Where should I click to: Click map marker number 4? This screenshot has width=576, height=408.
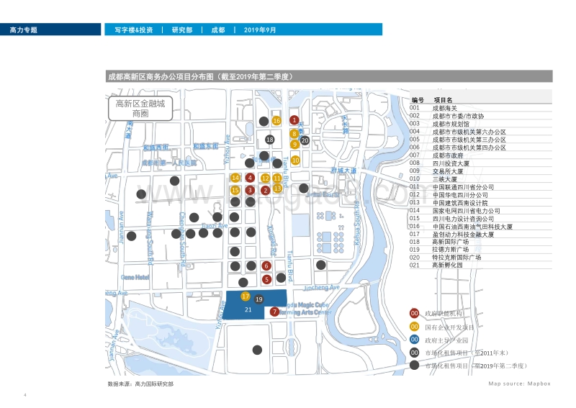click(250, 178)
